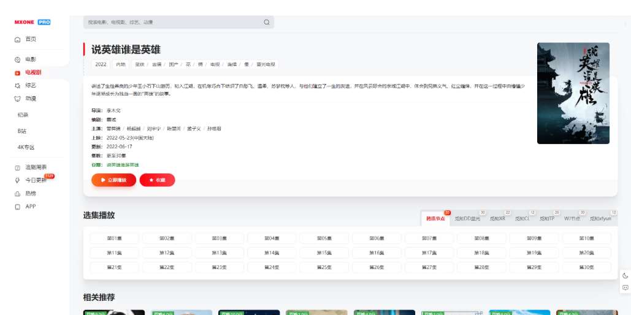Select the 电视剧 TV series sidebar icon
The width and height of the screenshot is (631, 315).
coord(17,73)
